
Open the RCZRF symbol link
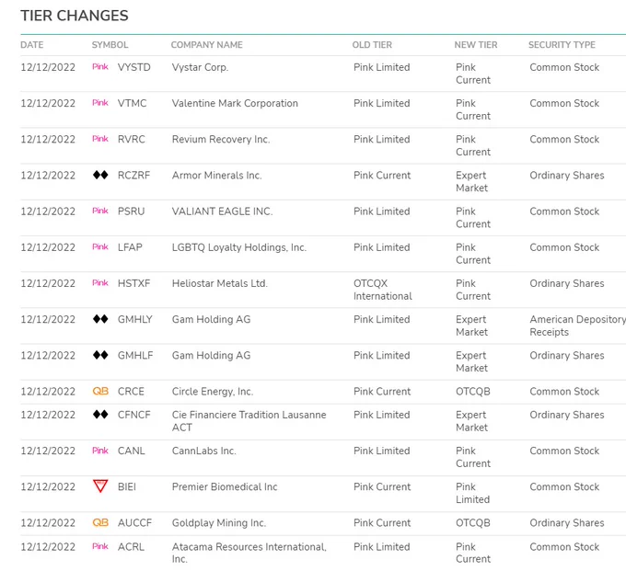tap(133, 175)
